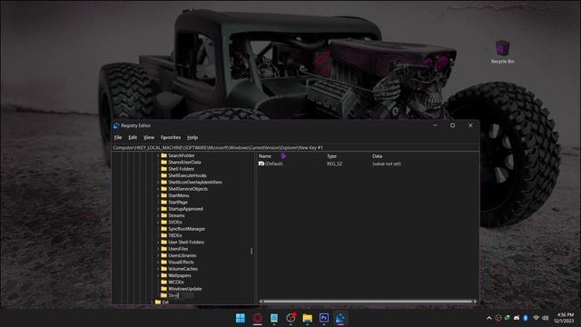Open the blue notepad app in taskbar

pos(274,318)
